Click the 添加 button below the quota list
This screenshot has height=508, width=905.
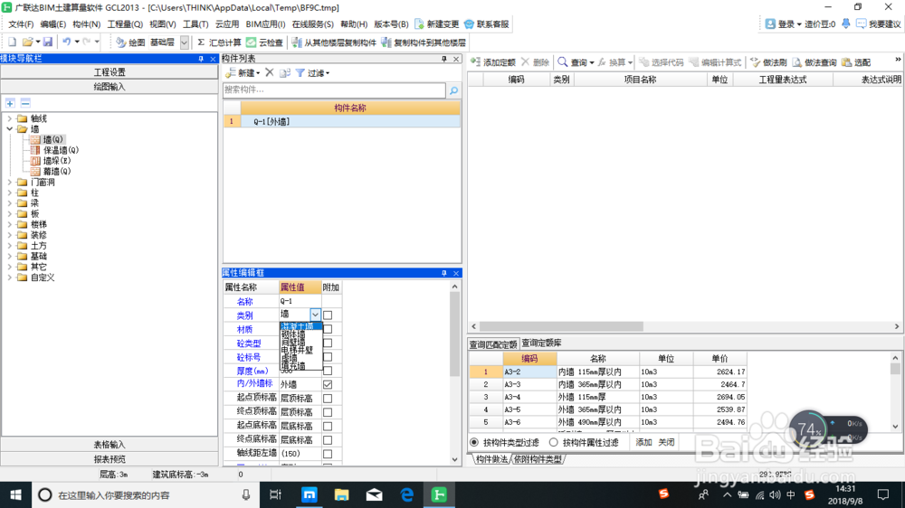pos(643,442)
